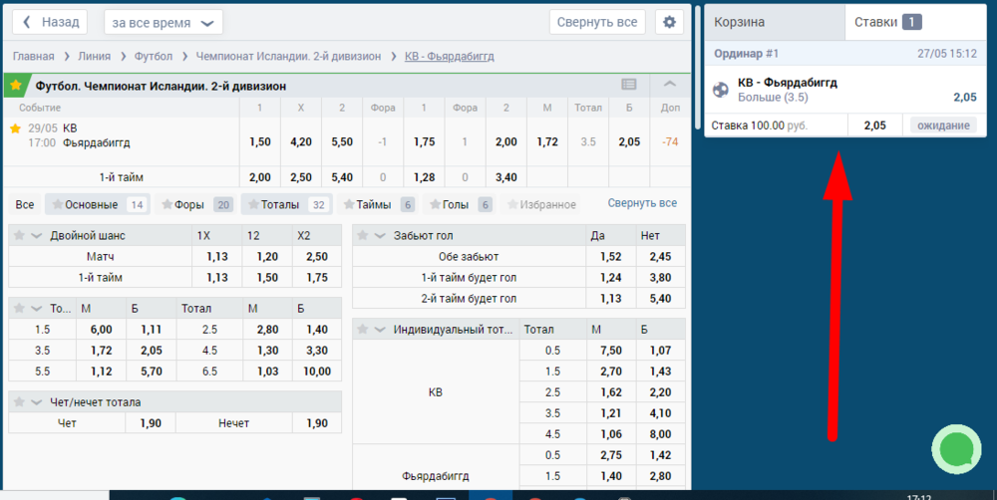Image resolution: width=997 pixels, height=500 pixels.
Task: Click the green chat bubble icon
Action: coord(958,449)
